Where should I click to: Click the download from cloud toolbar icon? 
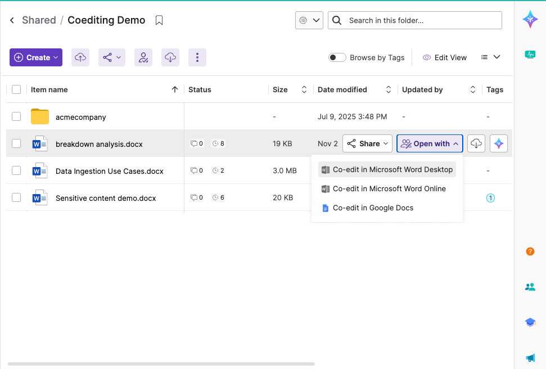170,57
